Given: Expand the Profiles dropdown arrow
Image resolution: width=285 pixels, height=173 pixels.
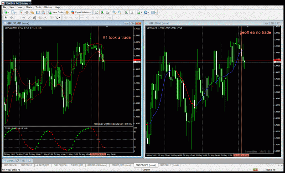Looking at the screenshot, I should 16,12.
